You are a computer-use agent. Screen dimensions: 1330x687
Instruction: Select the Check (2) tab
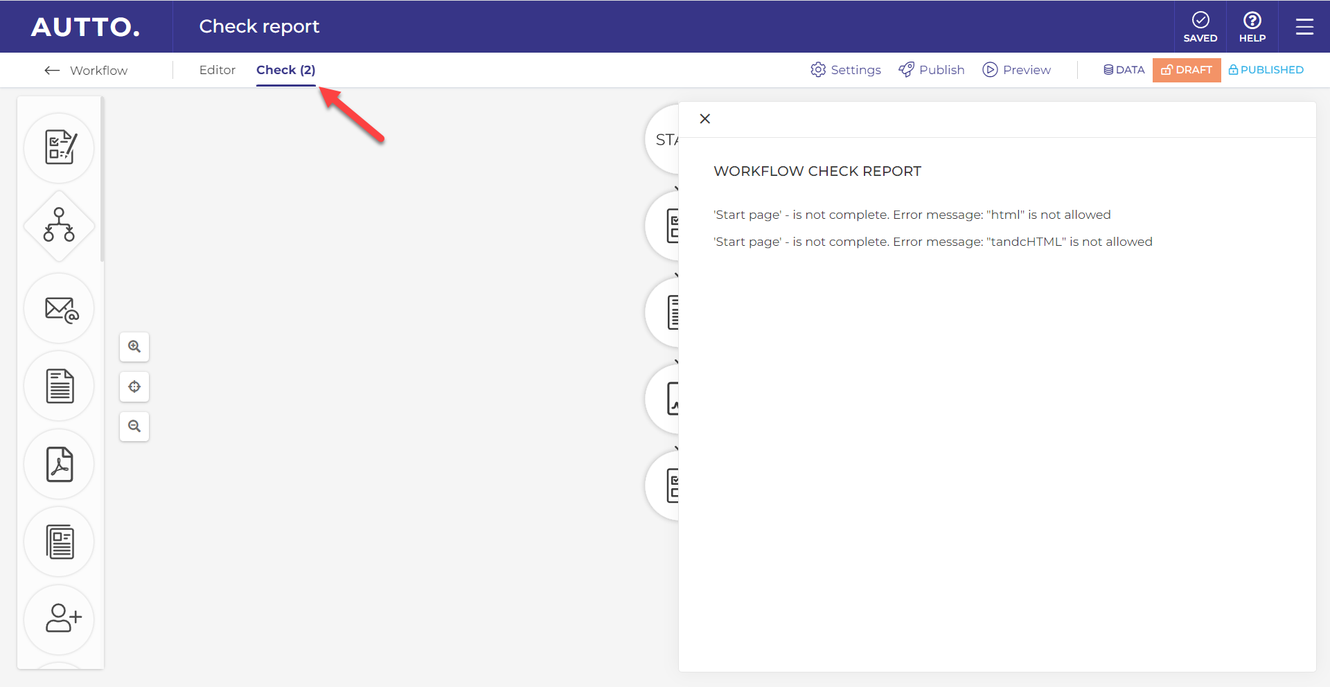tap(286, 70)
